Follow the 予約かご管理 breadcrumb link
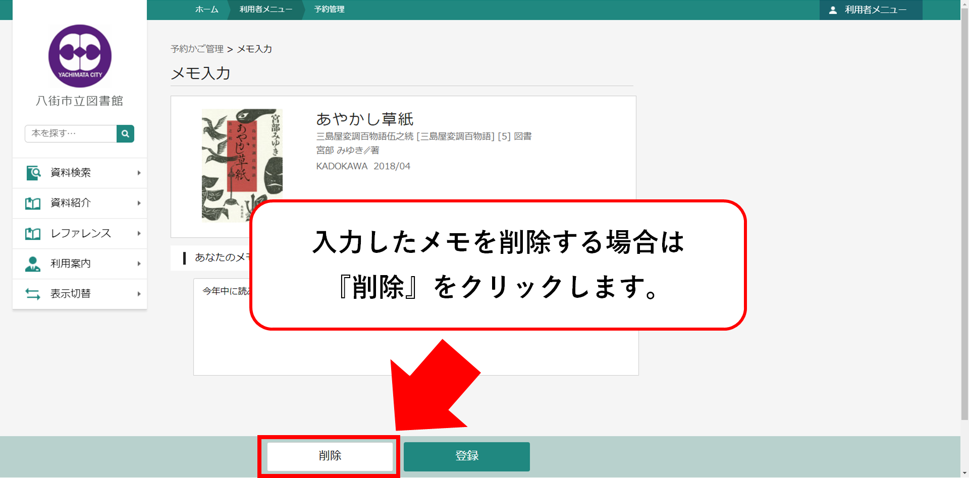This screenshot has height=478, width=969. click(x=197, y=49)
